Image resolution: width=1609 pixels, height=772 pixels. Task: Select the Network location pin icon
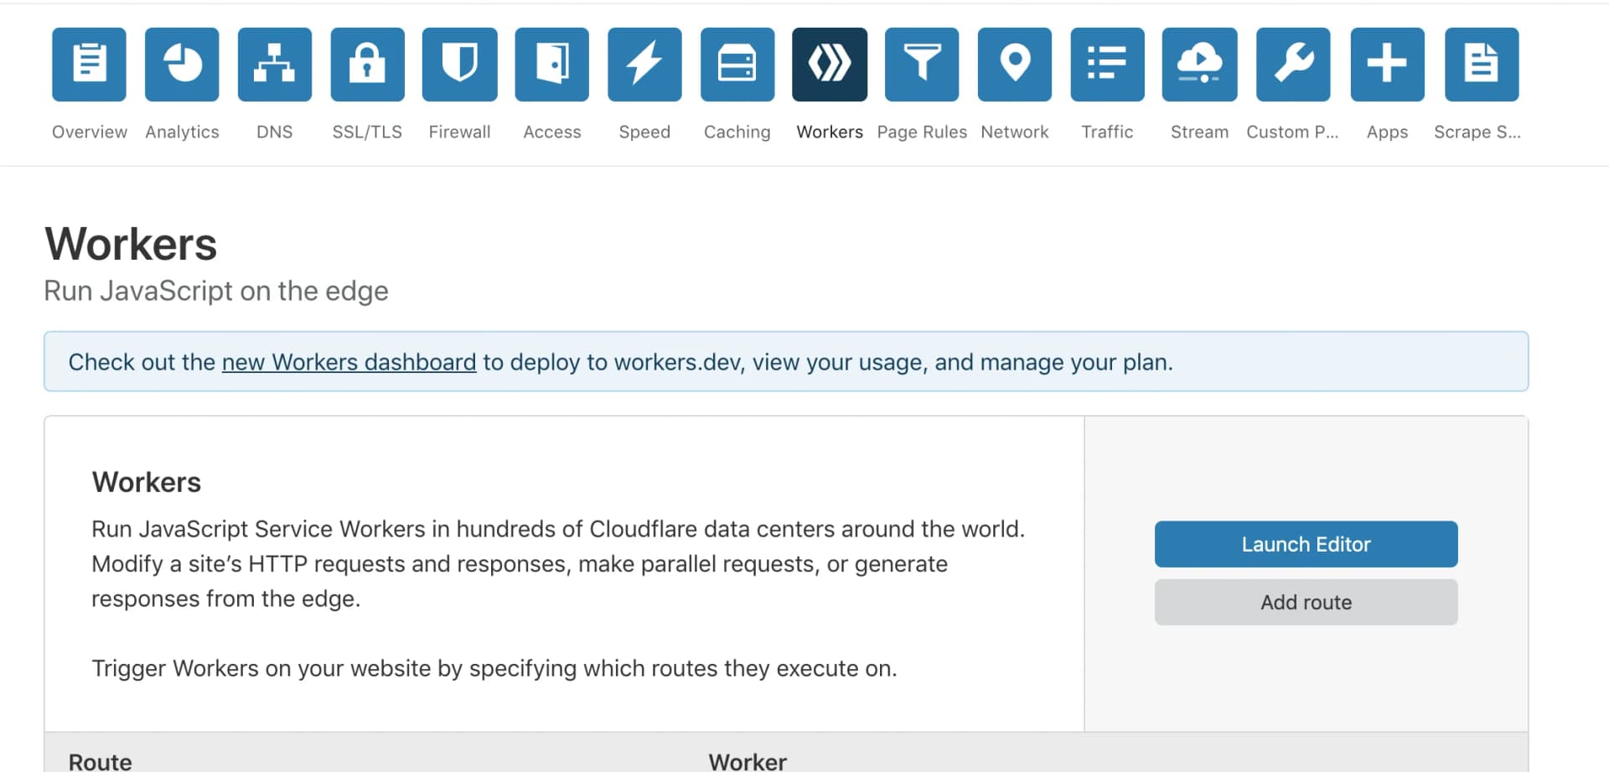[1014, 64]
